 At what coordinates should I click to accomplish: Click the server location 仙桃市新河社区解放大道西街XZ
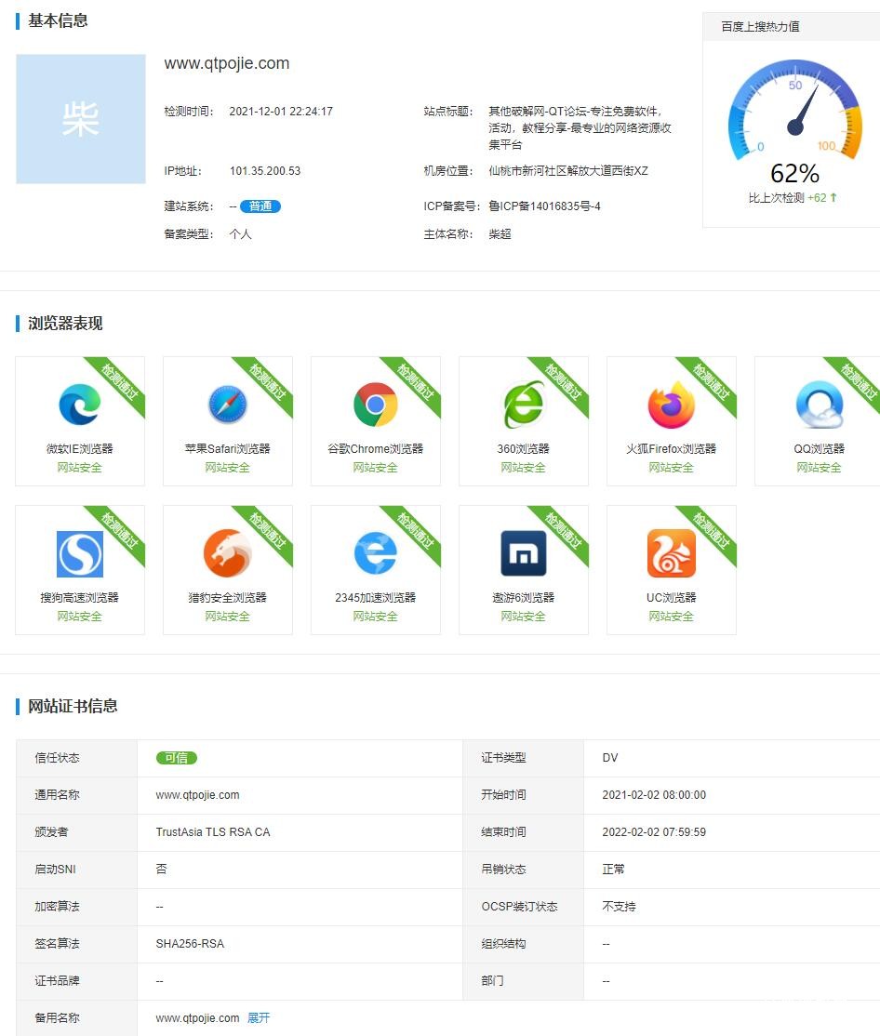568,171
